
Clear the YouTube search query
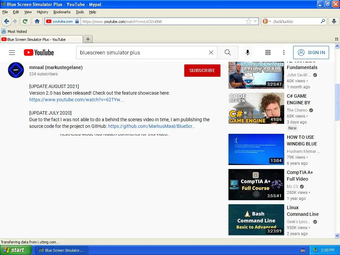click(211, 52)
